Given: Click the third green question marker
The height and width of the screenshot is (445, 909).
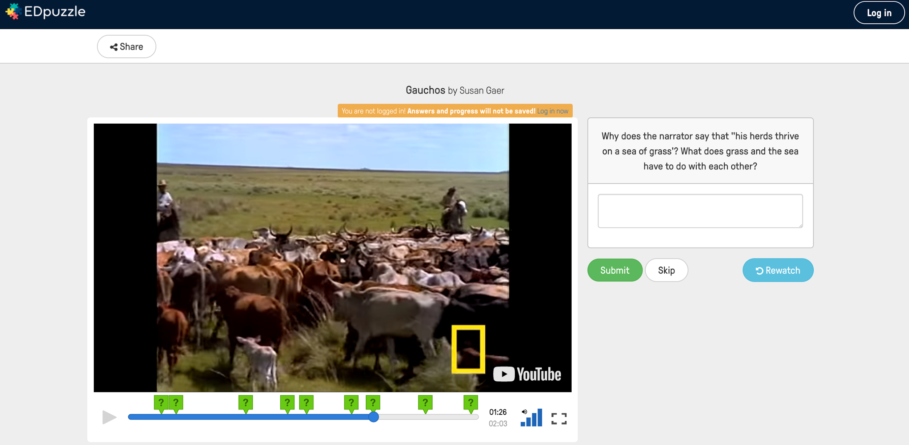Looking at the screenshot, I should [246, 403].
